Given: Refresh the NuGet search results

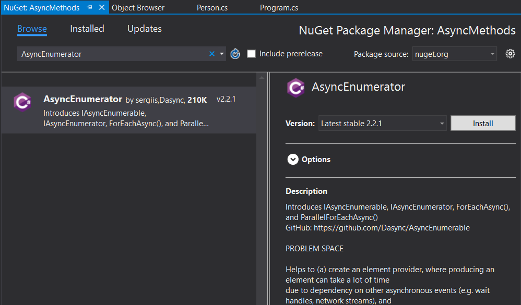Looking at the screenshot, I should click(x=235, y=53).
